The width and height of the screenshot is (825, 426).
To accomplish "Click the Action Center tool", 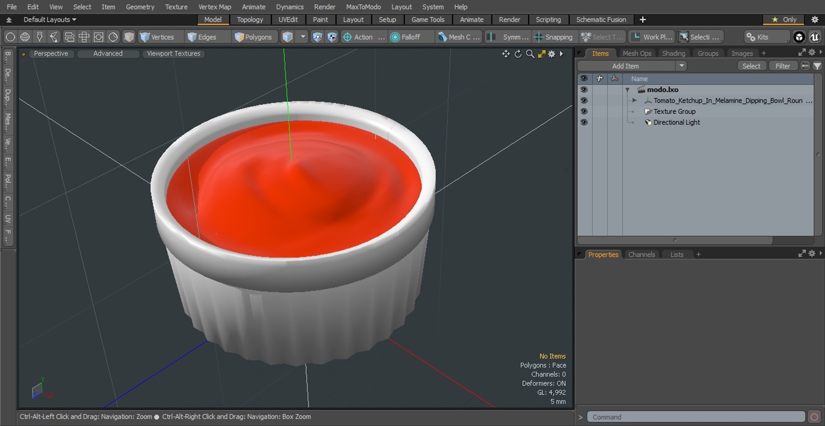I will click(364, 37).
